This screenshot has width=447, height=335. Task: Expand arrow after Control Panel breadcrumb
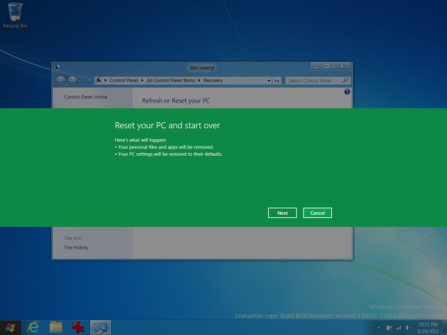[x=142, y=81]
